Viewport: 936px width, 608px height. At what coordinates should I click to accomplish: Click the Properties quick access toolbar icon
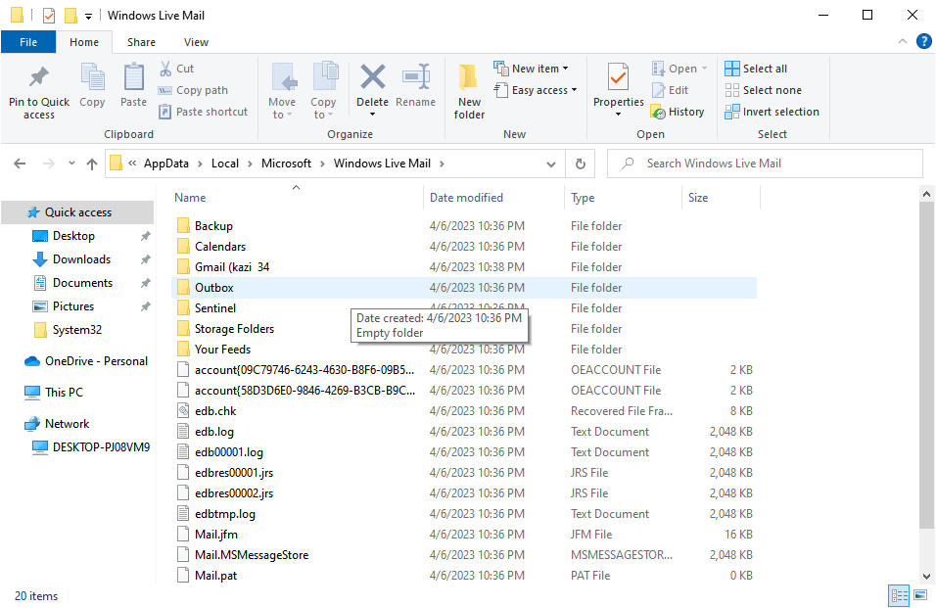[49, 16]
